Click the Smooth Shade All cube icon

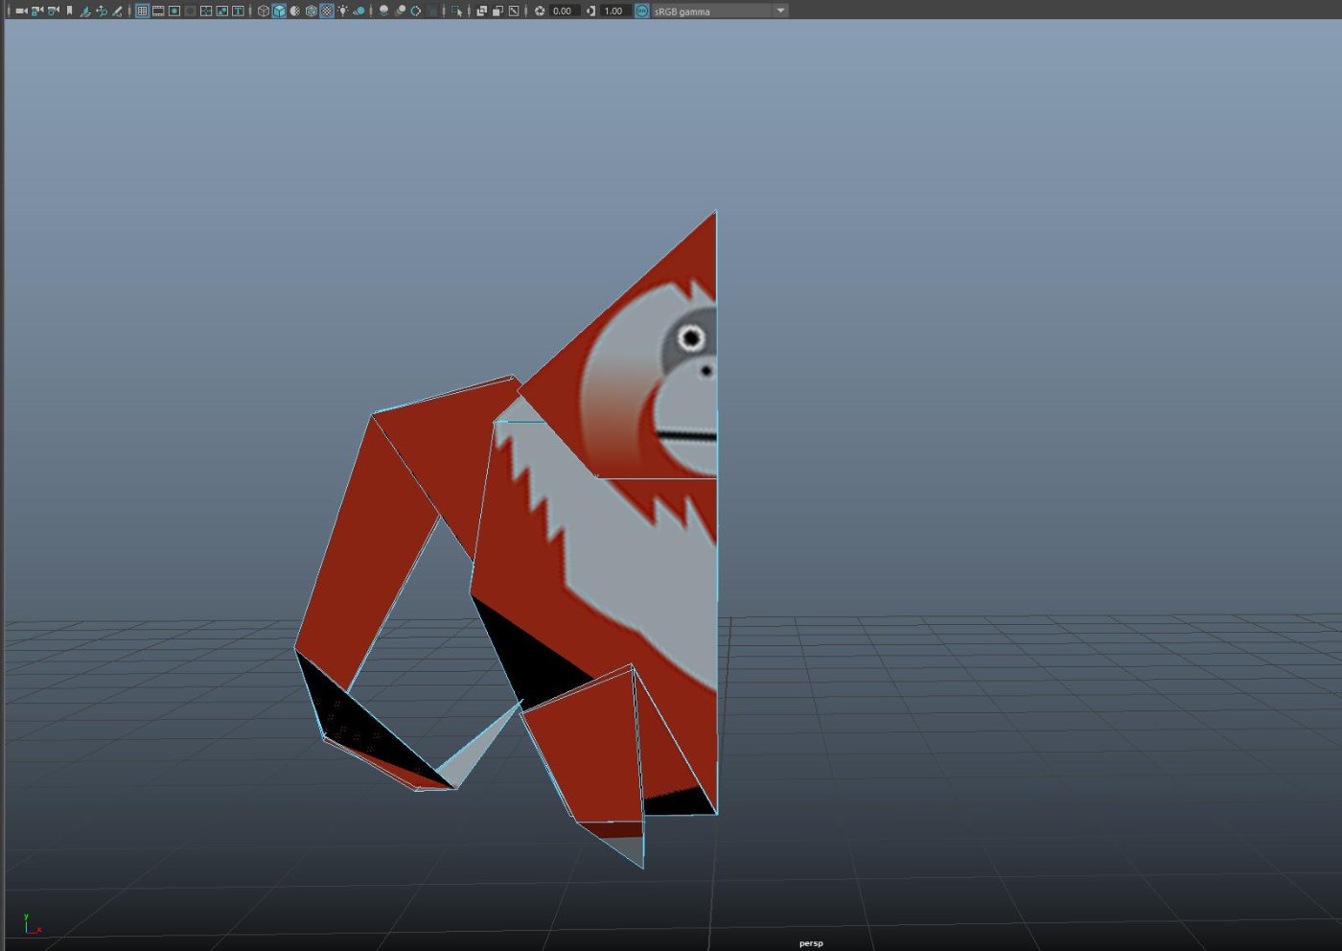tap(279, 11)
